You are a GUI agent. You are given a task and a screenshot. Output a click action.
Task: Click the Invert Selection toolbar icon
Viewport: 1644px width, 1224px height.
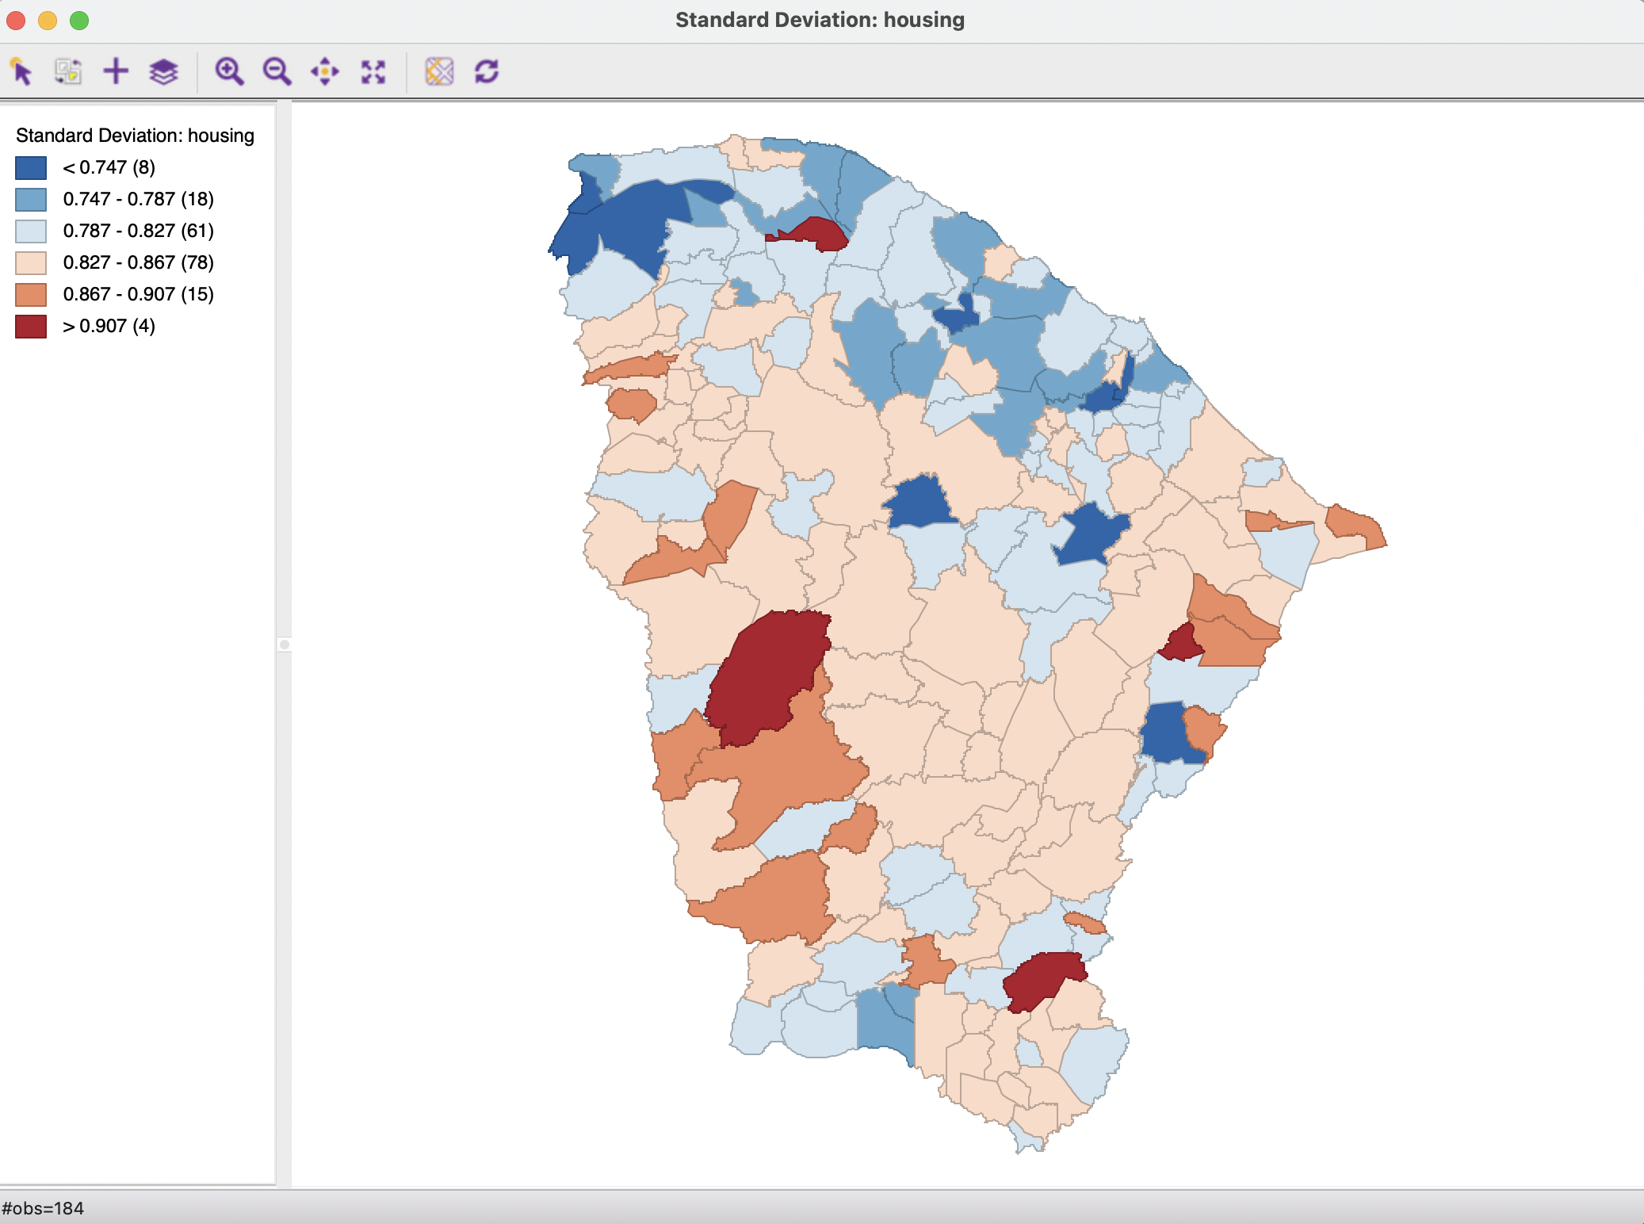[68, 71]
